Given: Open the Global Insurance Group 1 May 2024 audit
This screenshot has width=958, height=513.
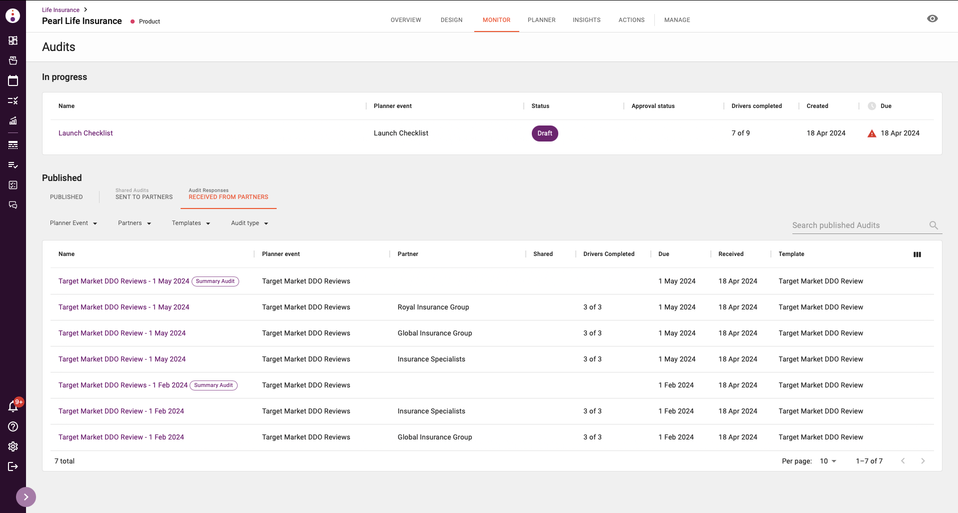Looking at the screenshot, I should tap(122, 333).
